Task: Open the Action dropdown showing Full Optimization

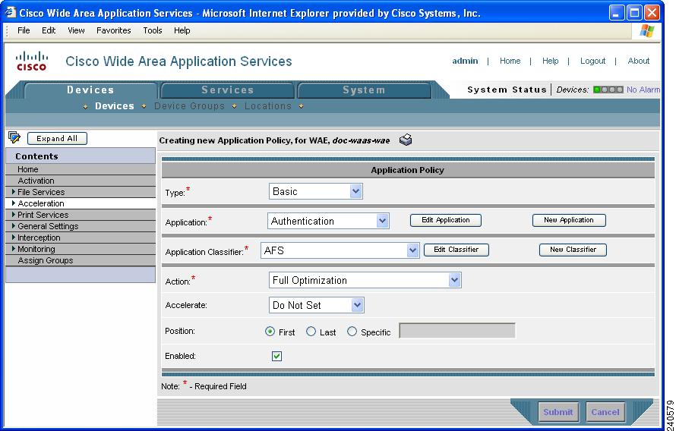Action: coord(365,280)
